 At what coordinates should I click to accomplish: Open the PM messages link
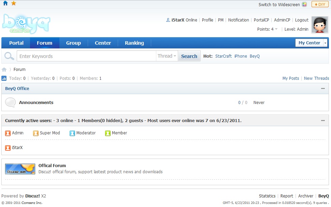click(x=220, y=20)
